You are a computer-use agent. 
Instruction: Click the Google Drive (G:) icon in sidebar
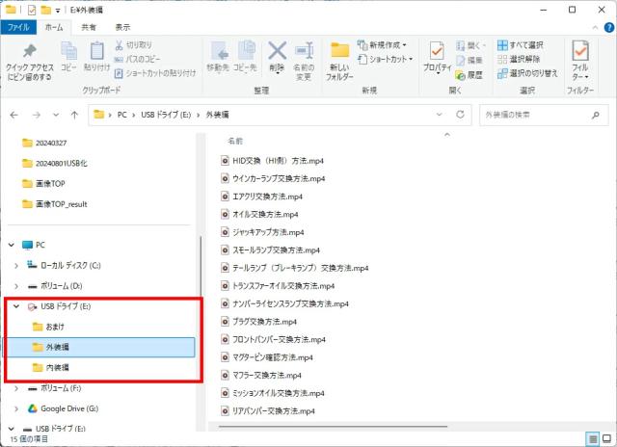pyautogui.click(x=34, y=408)
